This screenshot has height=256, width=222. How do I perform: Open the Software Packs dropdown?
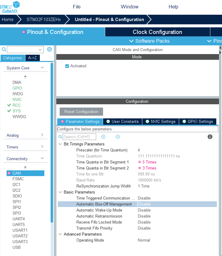[149, 41]
